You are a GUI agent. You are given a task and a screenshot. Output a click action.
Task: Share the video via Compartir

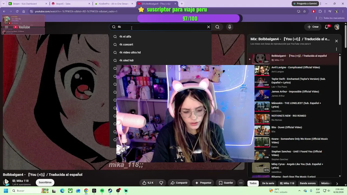(179, 183)
